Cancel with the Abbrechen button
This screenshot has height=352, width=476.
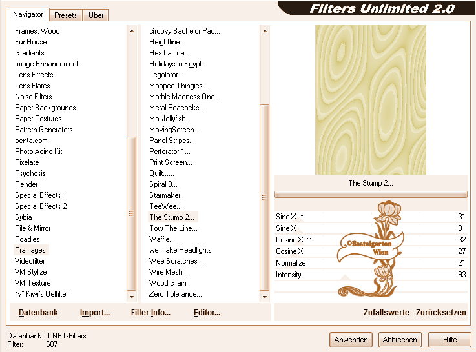pyautogui.click(x=400, y=340)
